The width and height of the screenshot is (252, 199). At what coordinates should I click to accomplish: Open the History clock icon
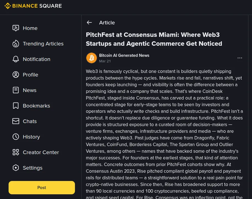pos(16,137)
